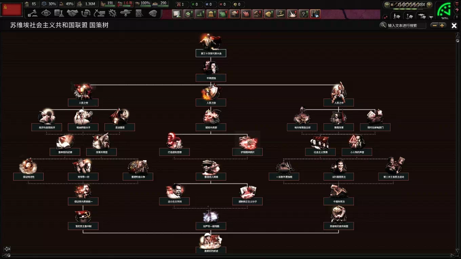Click the war support value 49%
The height and width of the screenshot is (259, 461).
click(x=69, y=4)
